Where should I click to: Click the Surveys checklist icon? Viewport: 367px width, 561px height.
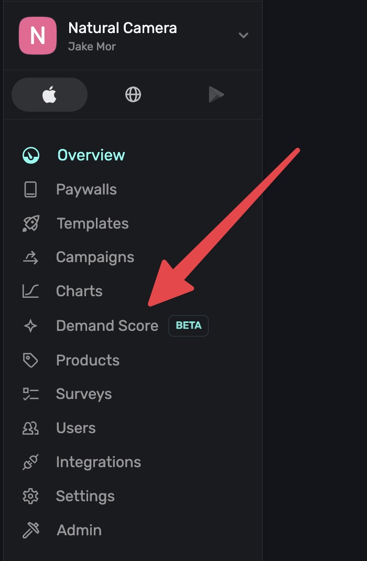(x=30, y=394)
